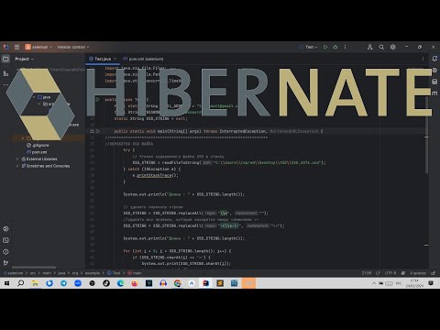Change 4 spaces indent setting

(x=418, y=273)
